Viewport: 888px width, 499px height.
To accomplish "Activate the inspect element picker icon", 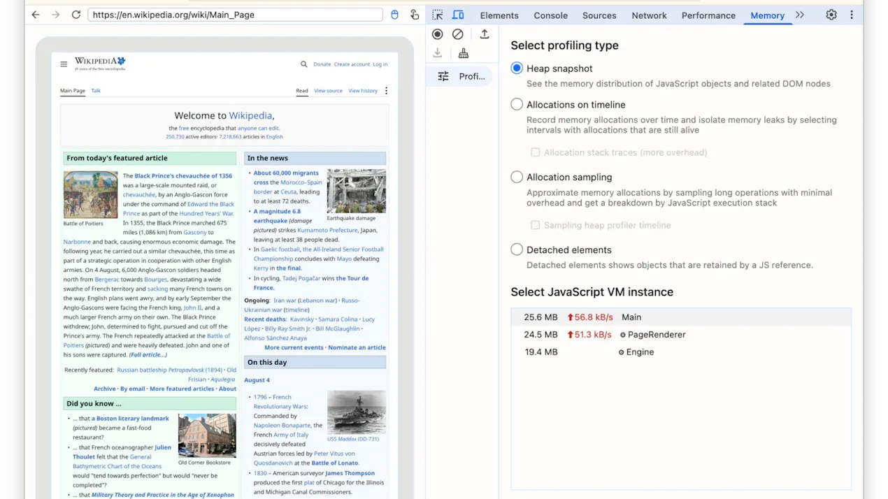I will tap(438, 15).
